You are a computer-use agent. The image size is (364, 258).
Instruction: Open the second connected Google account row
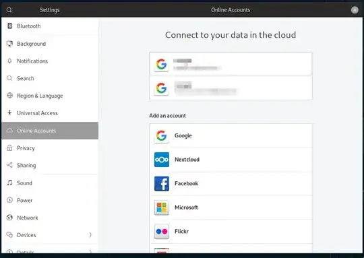point(231,88)
